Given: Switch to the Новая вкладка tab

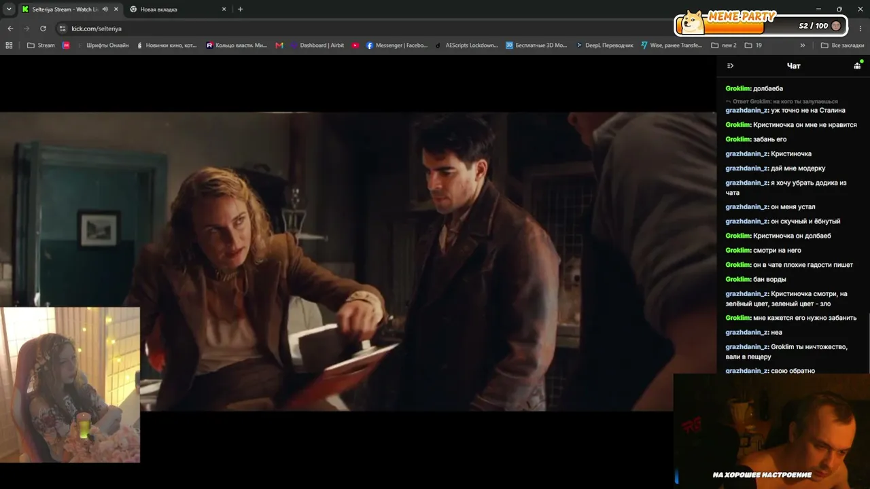Looking at the screenshot, I should point(178,10).
